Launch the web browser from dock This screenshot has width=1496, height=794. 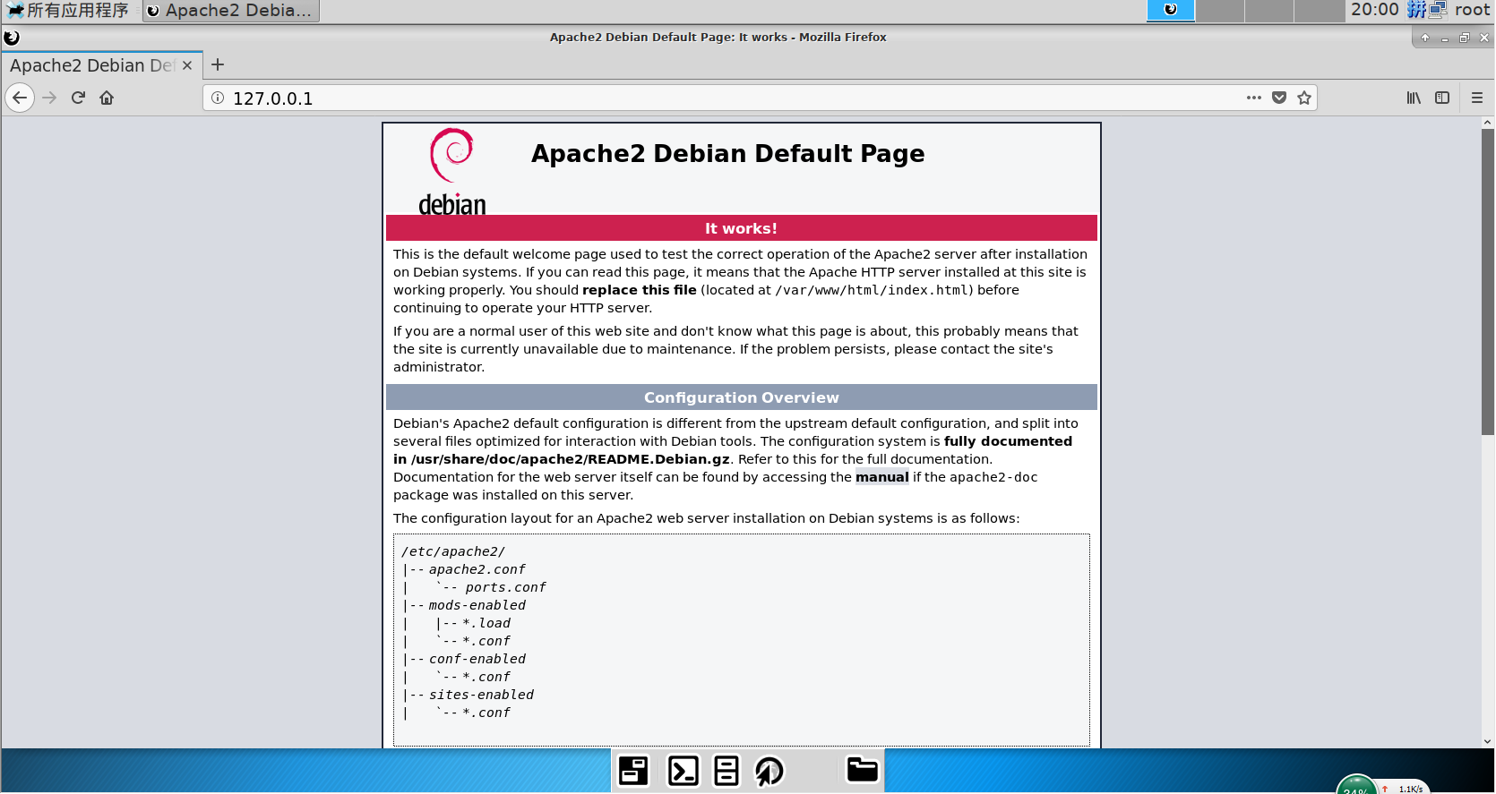click(x=769, y=771)
